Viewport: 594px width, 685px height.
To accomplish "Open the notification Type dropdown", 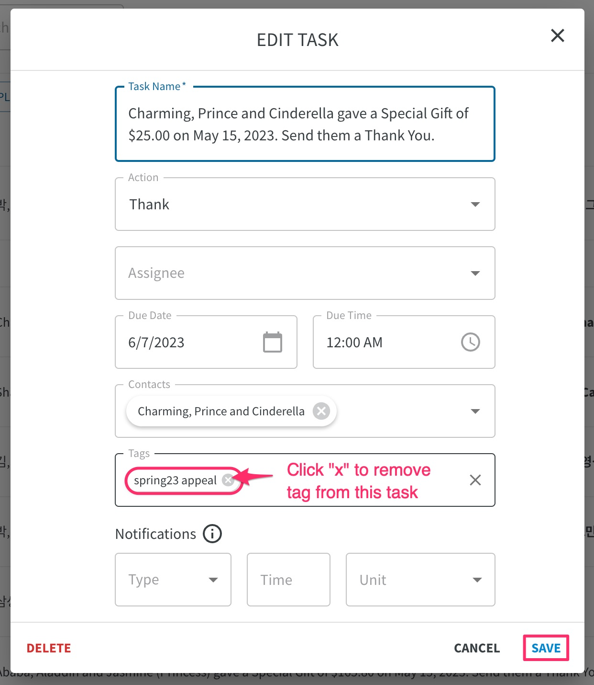I will click(173, 580).
